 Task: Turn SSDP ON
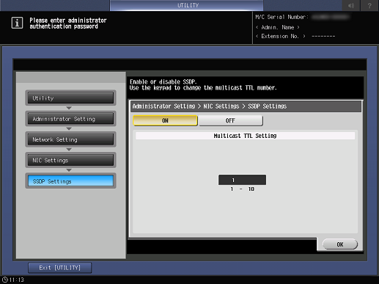click(x=165, y=120)
